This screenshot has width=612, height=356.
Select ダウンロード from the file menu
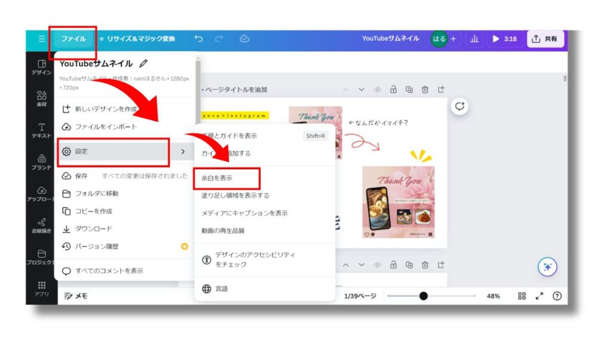pyautogui.click(x=93, y=228)
